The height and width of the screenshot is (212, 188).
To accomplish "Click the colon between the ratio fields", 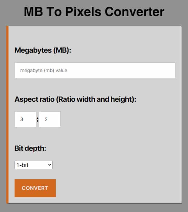I will (38, 120).
